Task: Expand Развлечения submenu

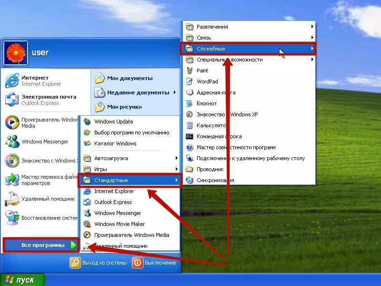Action: coord(249,27)
